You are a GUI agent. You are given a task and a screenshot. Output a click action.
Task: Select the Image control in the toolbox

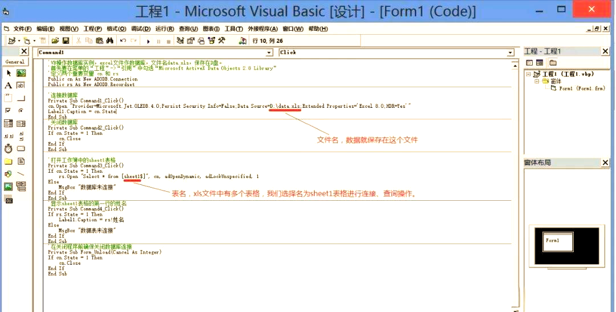coord(8,187)
